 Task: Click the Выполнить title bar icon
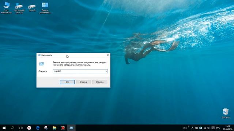[39, 55]
